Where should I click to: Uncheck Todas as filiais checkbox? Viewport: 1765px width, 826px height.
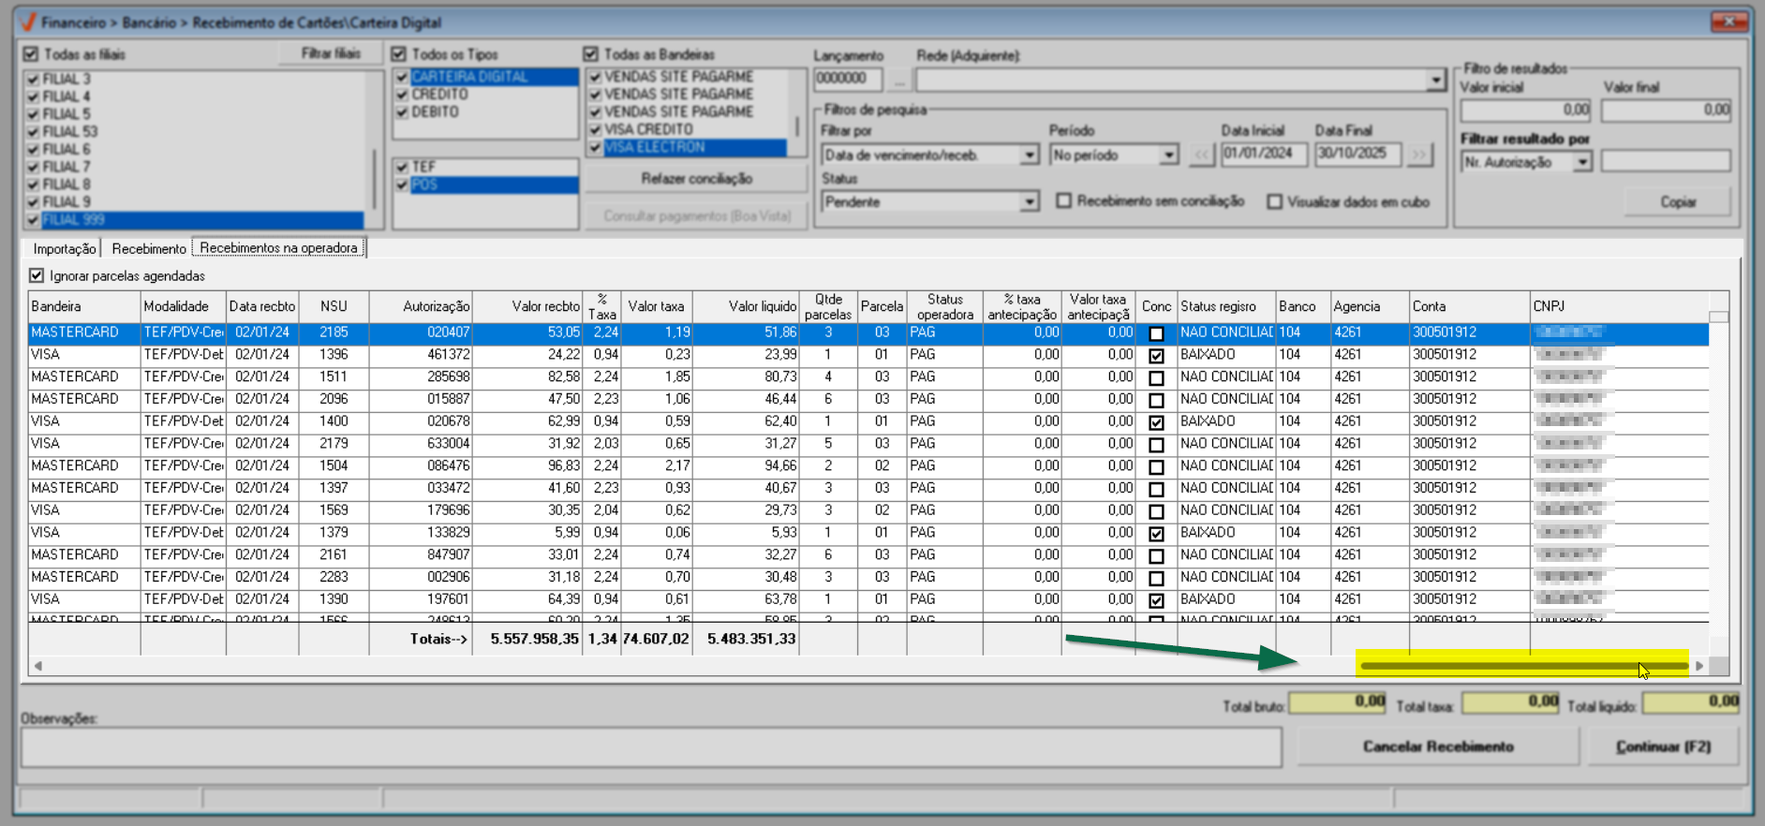[31, 54]
